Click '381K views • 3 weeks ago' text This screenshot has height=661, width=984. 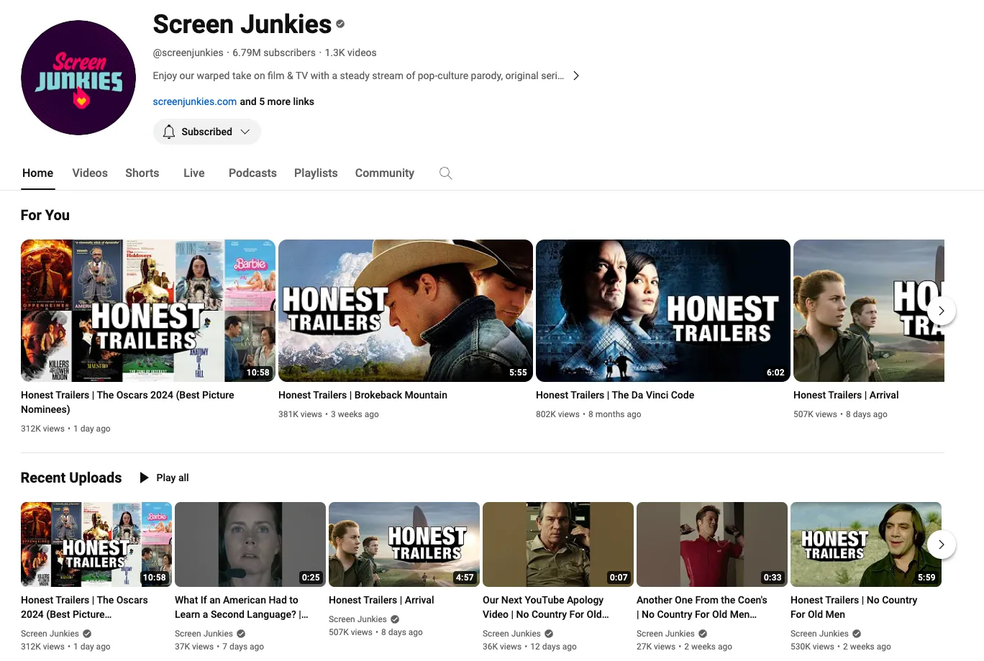pos(329,414)
